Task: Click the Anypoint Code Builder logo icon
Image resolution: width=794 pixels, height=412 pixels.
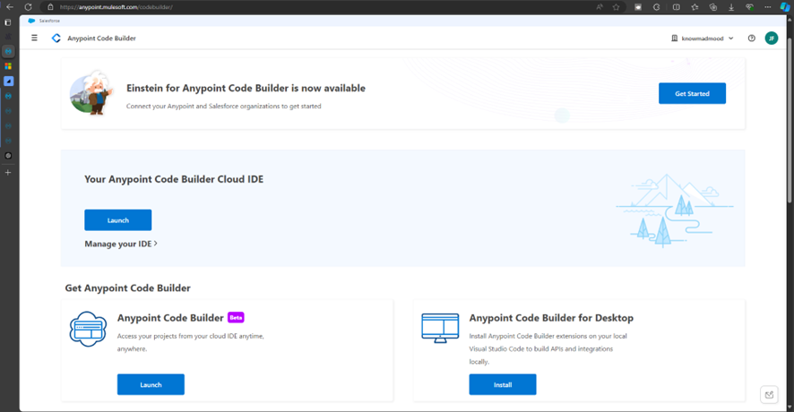Action: pos(56,39)
